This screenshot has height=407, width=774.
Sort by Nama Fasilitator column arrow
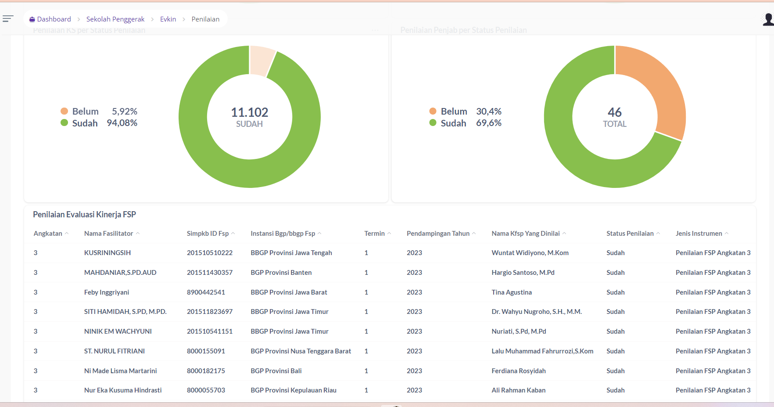[x=138, y=234]
